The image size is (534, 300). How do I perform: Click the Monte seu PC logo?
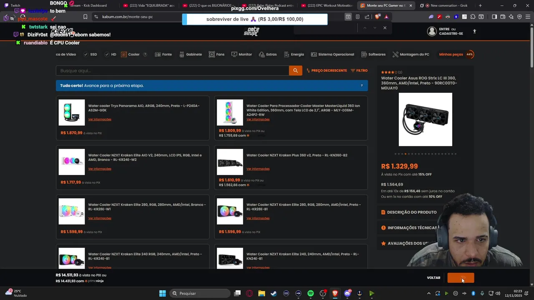pos(252,31)
